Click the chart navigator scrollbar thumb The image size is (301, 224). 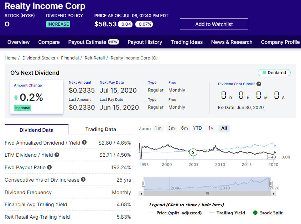tap(207, 193)
